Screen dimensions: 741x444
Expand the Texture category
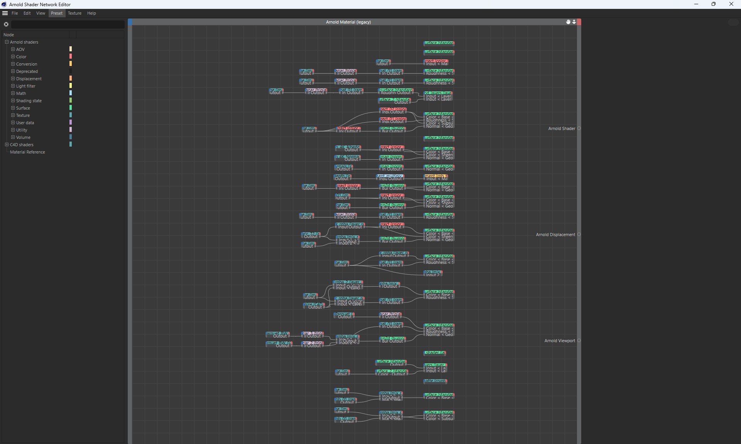pyautogui.click(x=13, y=115)
